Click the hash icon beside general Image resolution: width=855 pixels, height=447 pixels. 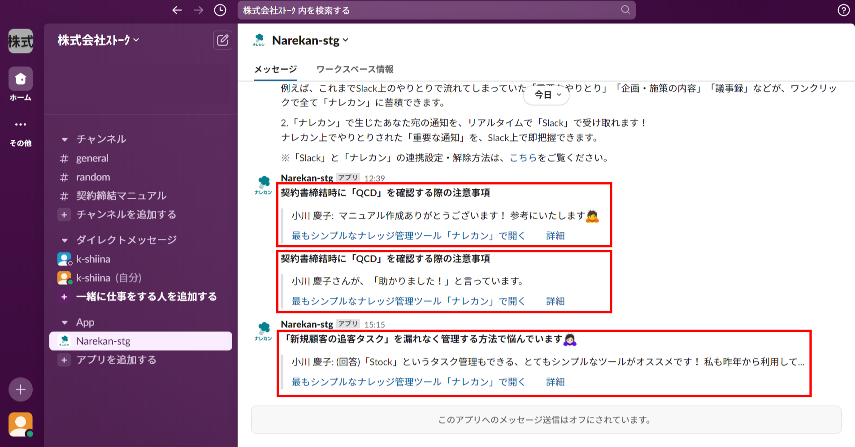tap(64, 158)
